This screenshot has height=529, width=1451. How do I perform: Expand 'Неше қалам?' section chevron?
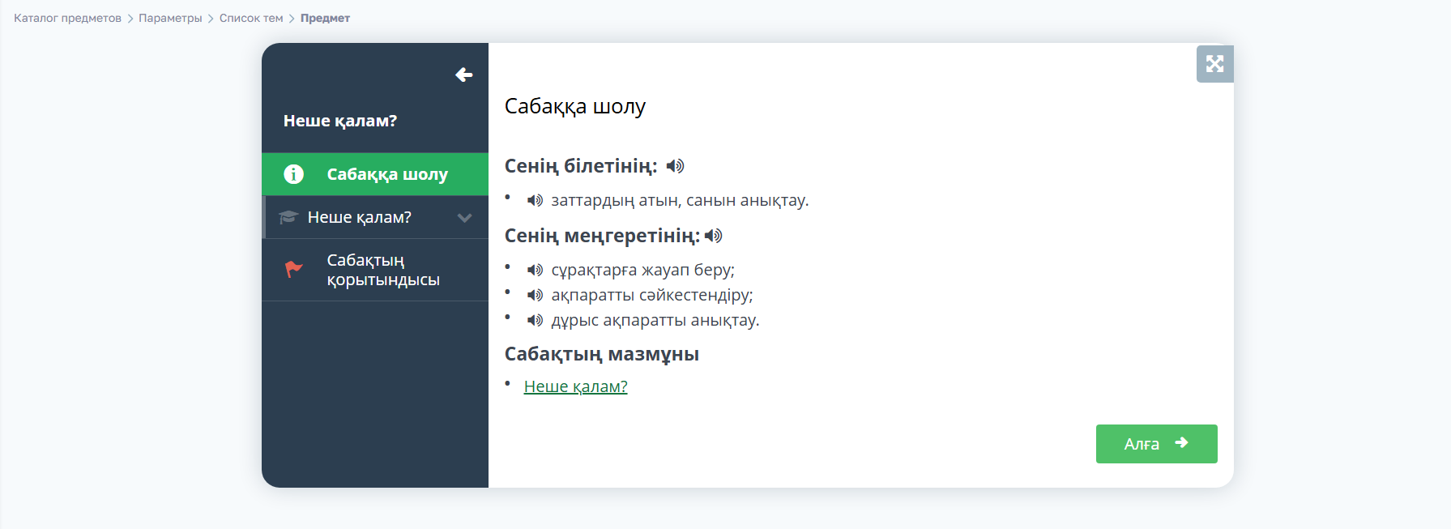(464, 217)
